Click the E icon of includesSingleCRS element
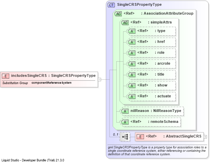The width and height of the screenshot is (210, 162). click(x=5, y=76)
